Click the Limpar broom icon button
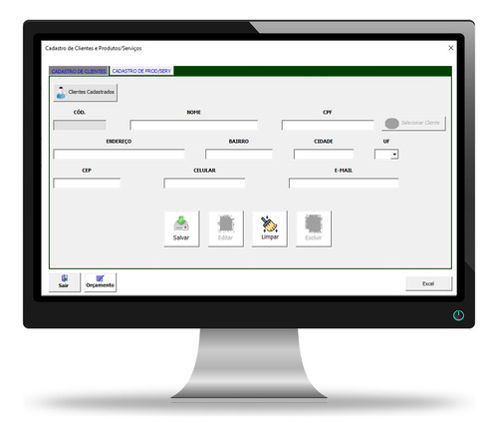This screenshot has height=436, width=498. pyautogui.click(x=270, y=228)
